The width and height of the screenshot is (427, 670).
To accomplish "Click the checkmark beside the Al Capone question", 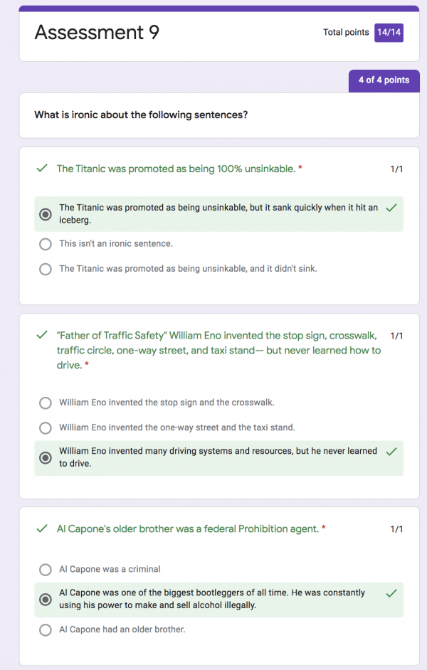I will pyautogui.click(x=43, y=528).
